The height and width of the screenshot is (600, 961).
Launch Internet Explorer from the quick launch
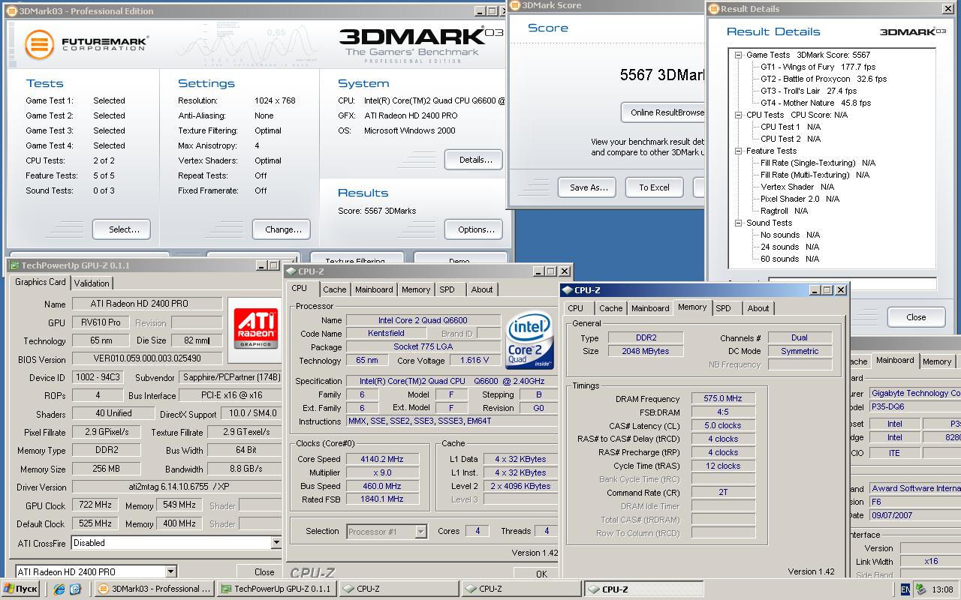60,589
